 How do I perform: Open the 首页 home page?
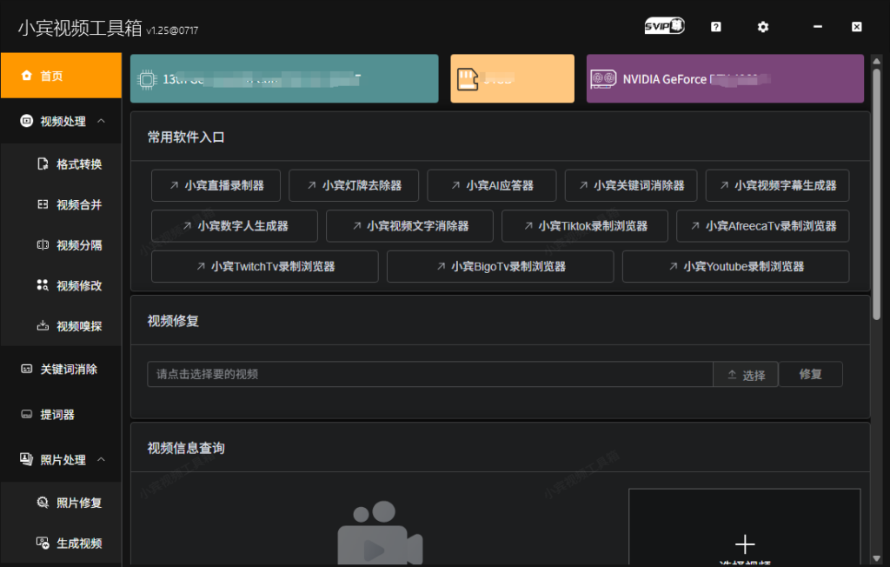click(x=61, y=76)
